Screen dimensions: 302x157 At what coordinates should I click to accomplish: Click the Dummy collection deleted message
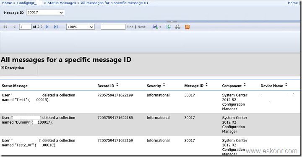[x=39, y=120]
